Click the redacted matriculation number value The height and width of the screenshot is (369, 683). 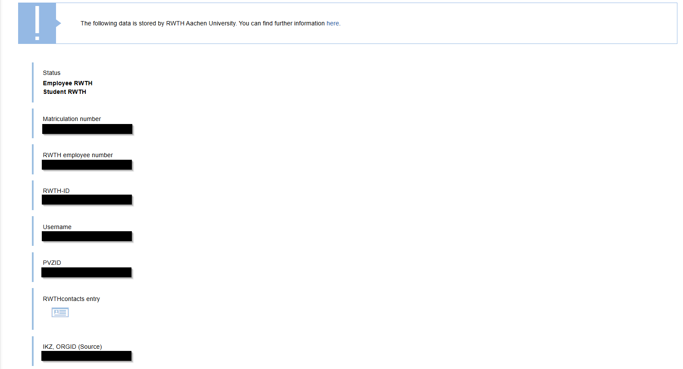87,129
